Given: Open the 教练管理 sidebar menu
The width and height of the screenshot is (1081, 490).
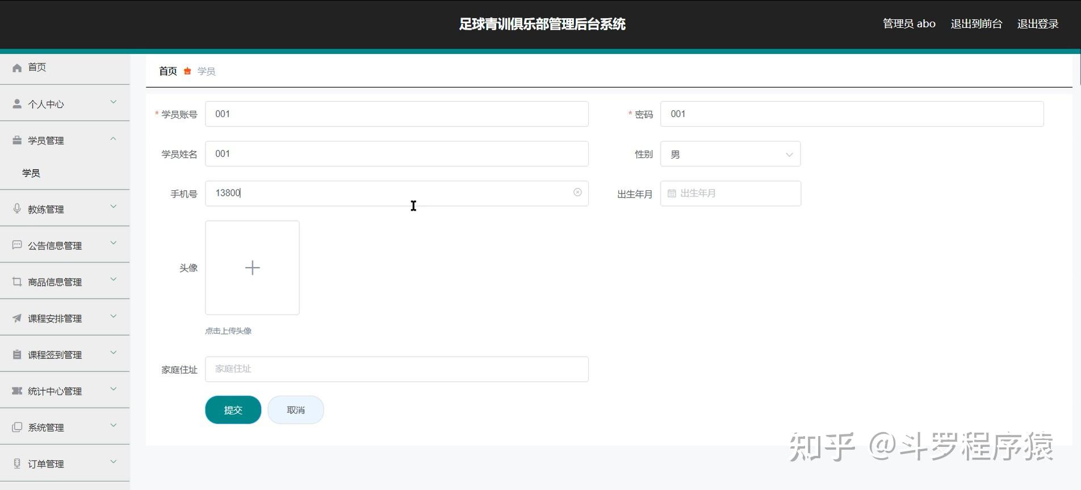Looking at the screenshot, I should [x=65, y=209].
